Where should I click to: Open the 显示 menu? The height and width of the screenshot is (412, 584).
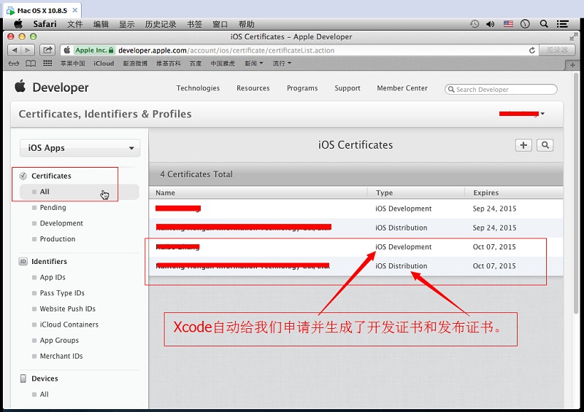coord(126,24)
